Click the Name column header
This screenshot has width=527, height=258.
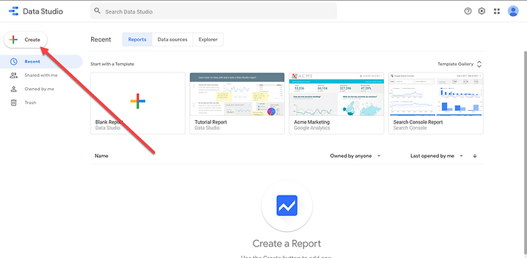(x=102, y=156)
